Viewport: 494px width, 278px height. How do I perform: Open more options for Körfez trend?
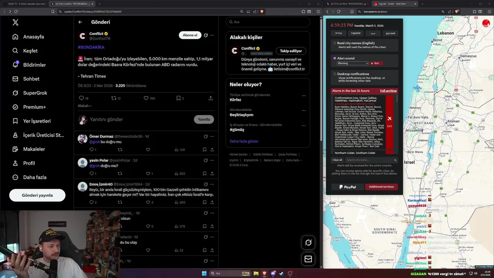[x=304, y=96]
